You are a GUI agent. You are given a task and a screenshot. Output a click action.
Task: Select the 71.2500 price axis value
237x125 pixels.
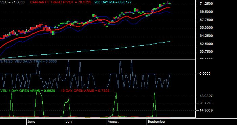[206, 4]
